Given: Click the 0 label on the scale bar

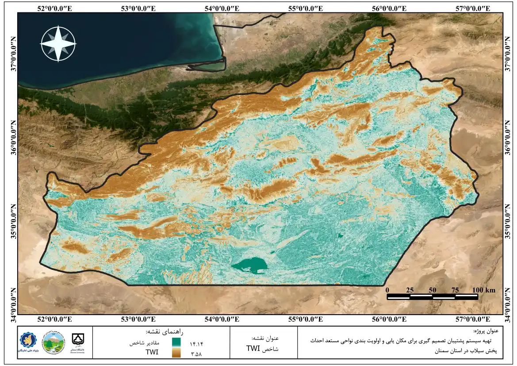Looking at the screenshot, I should pyautogui.click(x=387, y=290).
